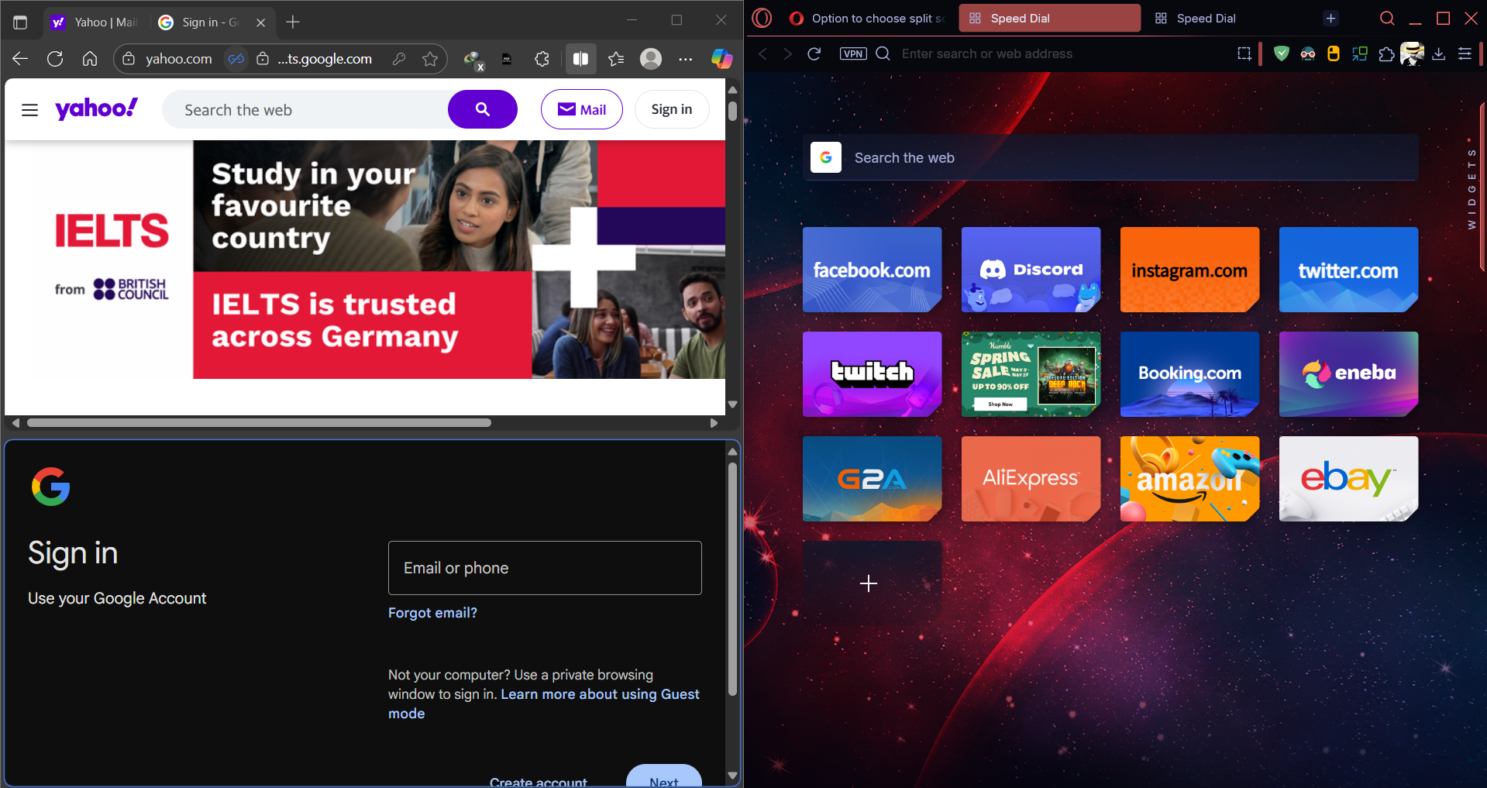Open the twitter.com speed dial tile
Screen dimensions: 1487x788
click(x=1349, y=270)
